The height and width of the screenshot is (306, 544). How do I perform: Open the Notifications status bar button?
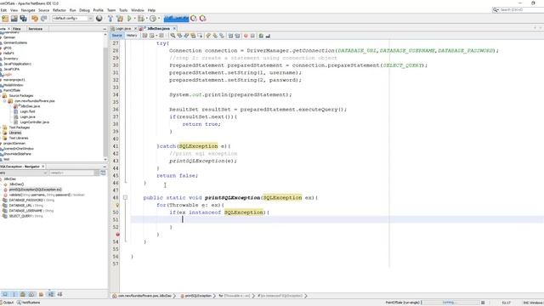click(29, 303)
